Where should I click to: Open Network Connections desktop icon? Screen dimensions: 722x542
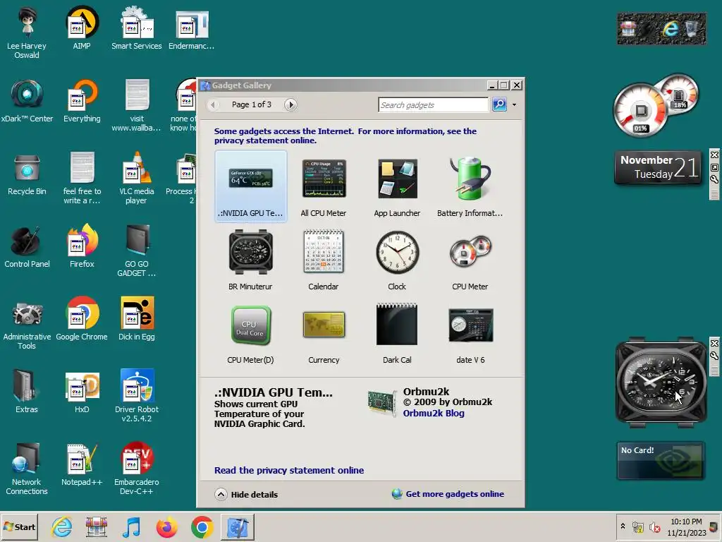(27, 469)
